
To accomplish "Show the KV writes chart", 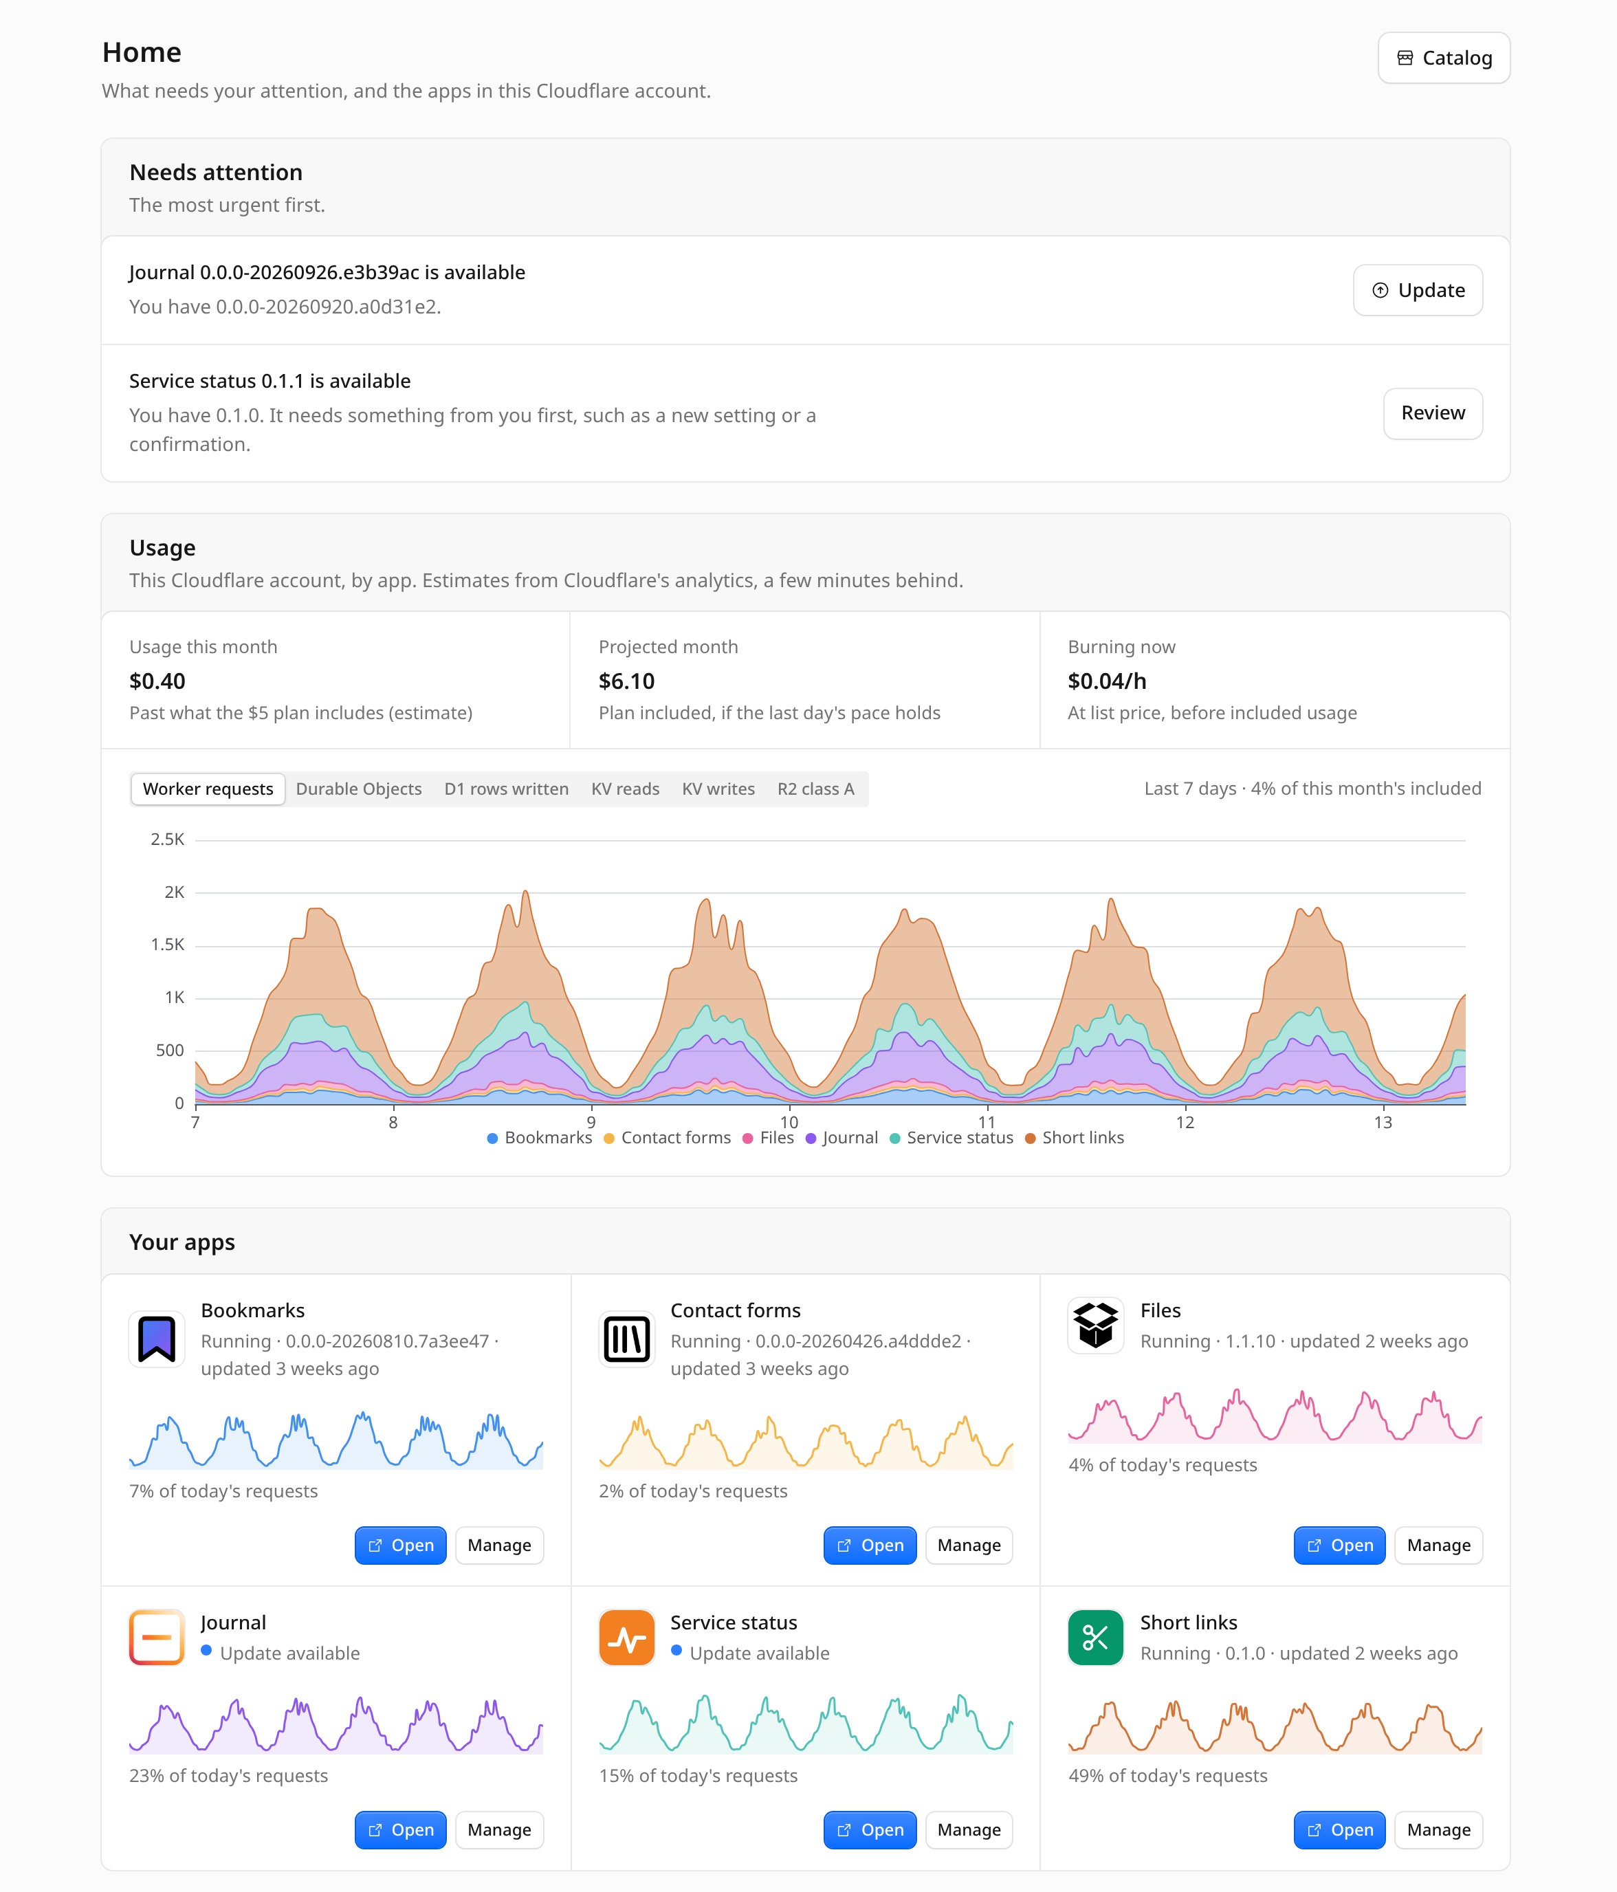I will pyautogui.click(x=718, y=789).
